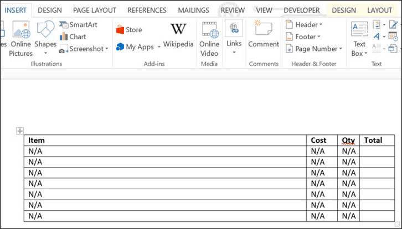Click the WordArt icon
Screen dimensions: 402x229
click(377, 37)
